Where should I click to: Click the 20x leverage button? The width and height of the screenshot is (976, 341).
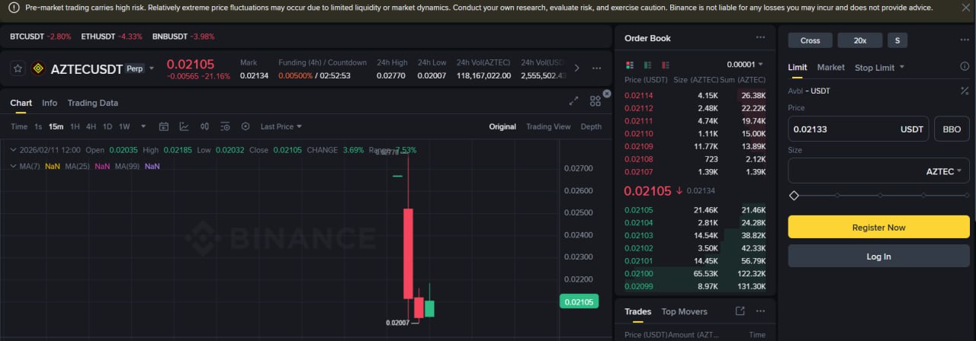click(859, 40)
